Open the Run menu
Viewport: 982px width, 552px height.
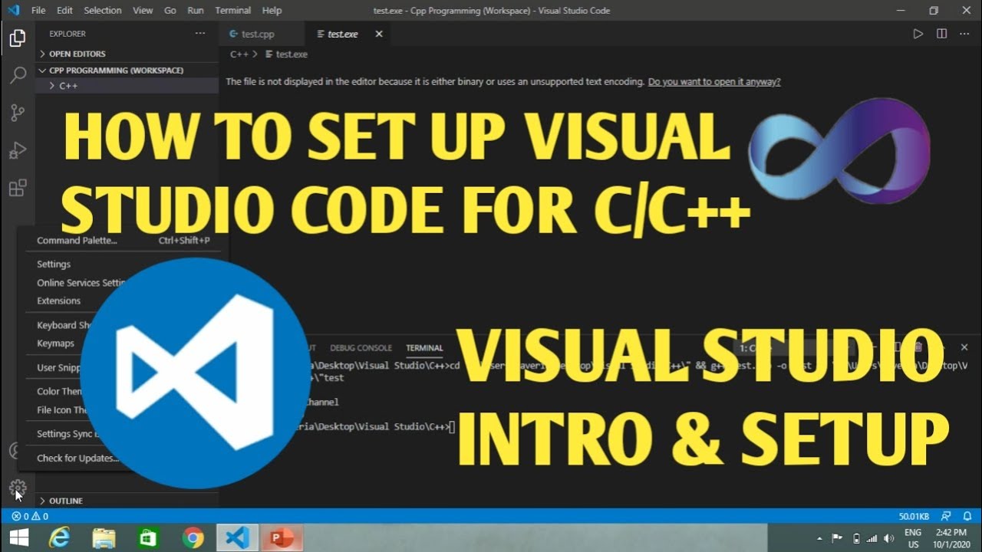(x=196, y=11)
